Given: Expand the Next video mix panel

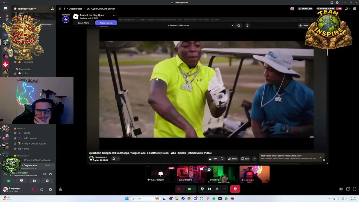Looking at the screenshot, I should click(321, 157).
